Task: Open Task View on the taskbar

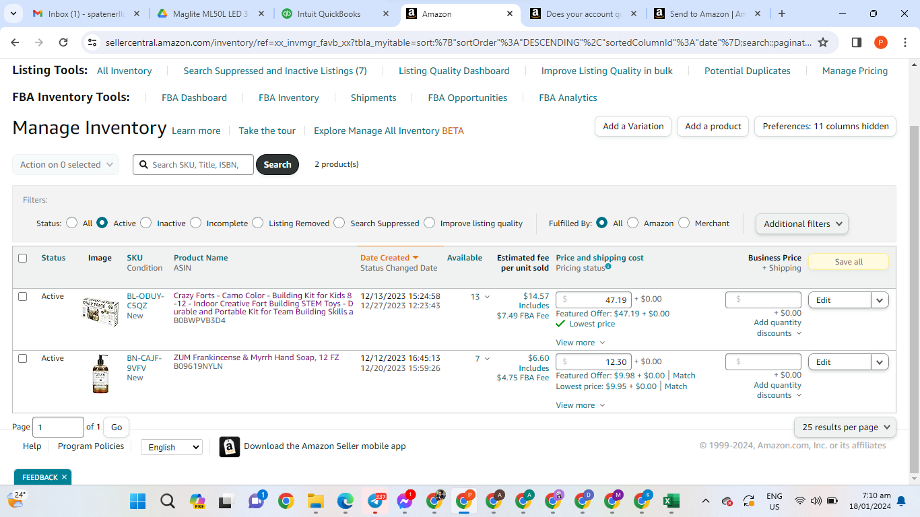Action: pos(226,501)
